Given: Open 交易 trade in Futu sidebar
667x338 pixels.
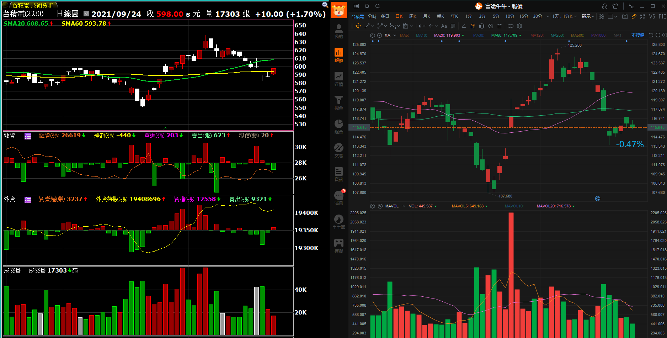Looking at the screenshot, I should 339,150.
